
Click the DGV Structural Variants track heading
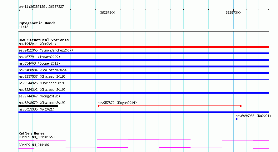pyautogui.click(x=44, y=40)
